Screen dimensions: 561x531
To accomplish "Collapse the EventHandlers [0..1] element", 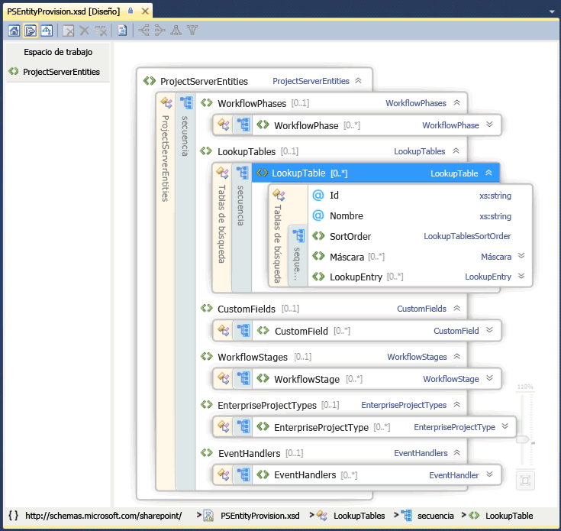I will pyautogui.click(x=457, y=452).
